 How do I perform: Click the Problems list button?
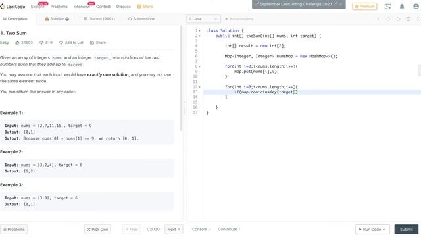[14, 230]
